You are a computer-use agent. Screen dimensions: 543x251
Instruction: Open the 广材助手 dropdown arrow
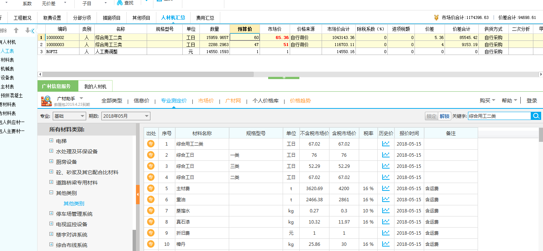coord(81,98)
